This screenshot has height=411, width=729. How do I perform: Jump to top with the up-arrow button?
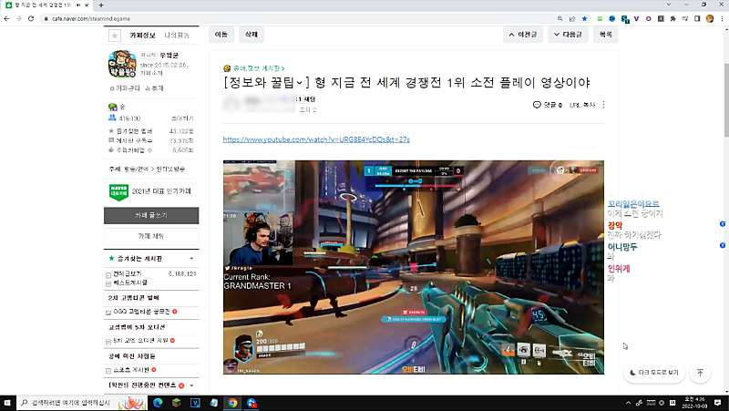[x=700, y=373]
